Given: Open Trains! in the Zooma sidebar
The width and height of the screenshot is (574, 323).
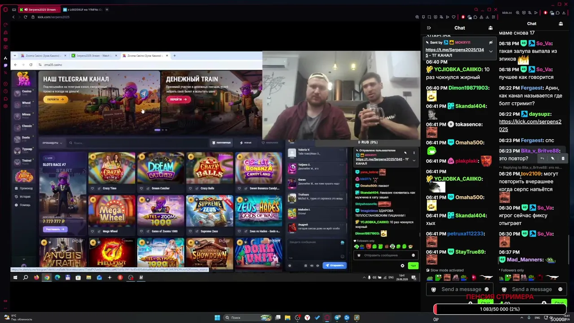Looking at the screenshot, I should tap(24, 161).
